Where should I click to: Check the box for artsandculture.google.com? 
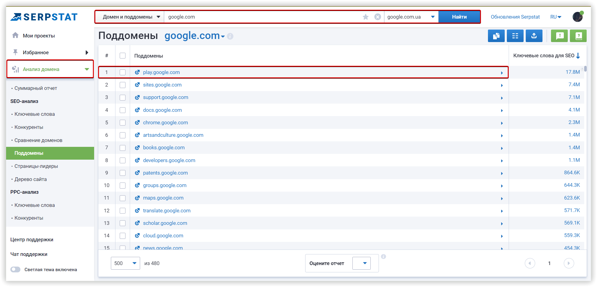coord(122,135)
